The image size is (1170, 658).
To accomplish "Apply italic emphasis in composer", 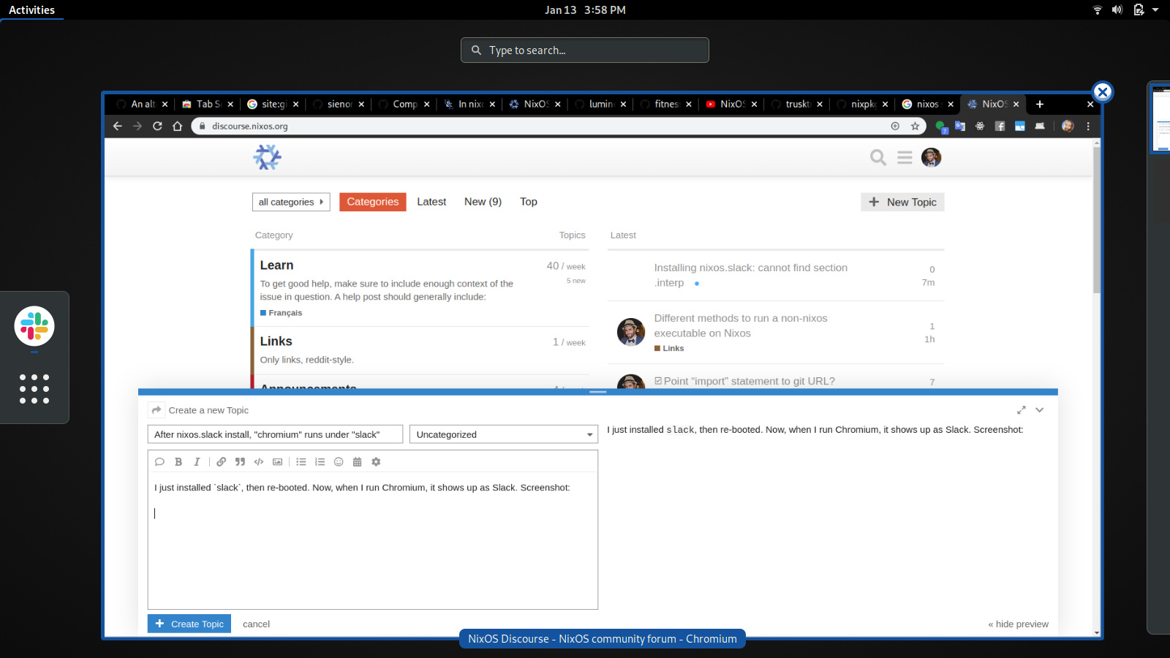I will pyautogui.click(x=197, y=462).
